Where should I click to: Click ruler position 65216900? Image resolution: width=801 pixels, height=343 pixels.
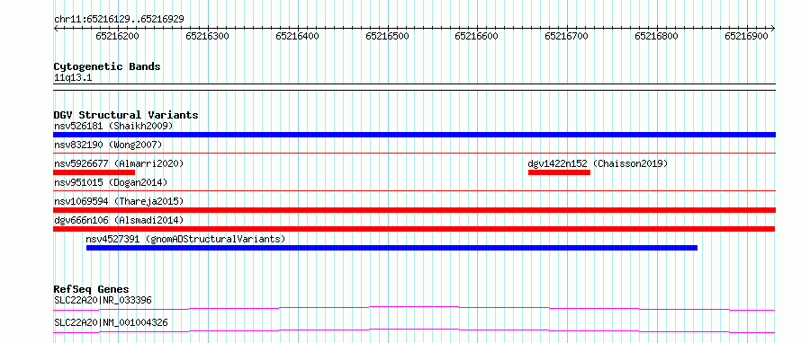click(x=746, y=36)
